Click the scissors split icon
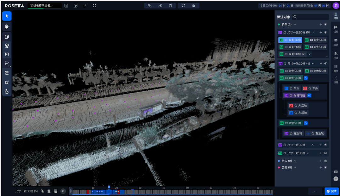This screenshot has height=196, width=340. (160, 6)
